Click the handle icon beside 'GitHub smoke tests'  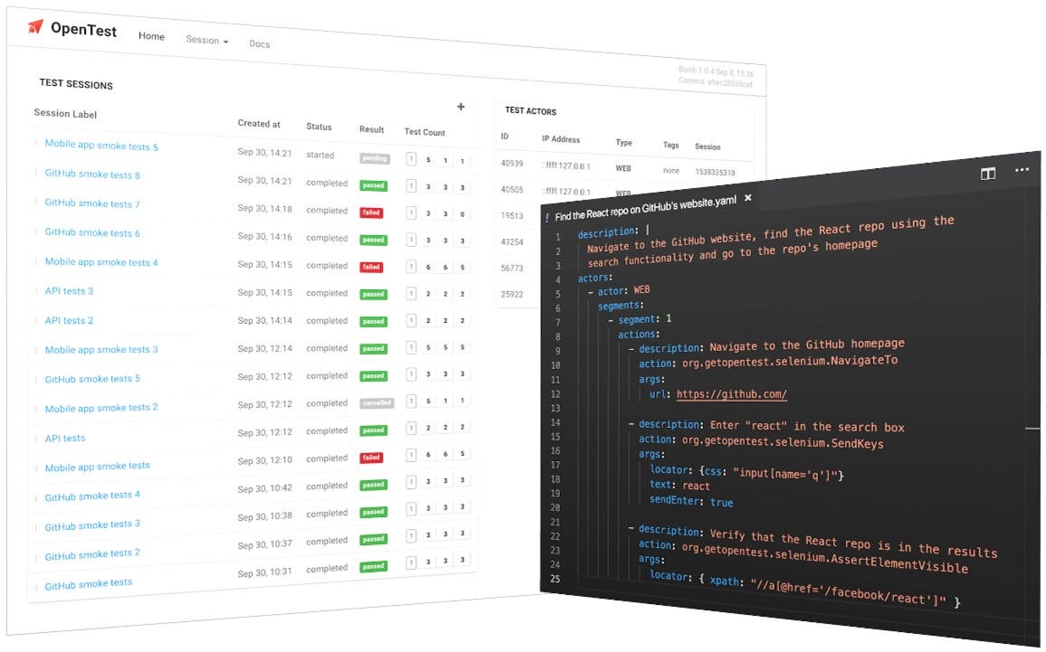click(x=36, y=584)
